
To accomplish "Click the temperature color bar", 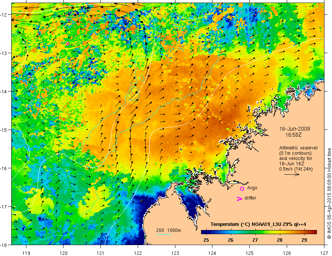I will [x=259, y=232].
